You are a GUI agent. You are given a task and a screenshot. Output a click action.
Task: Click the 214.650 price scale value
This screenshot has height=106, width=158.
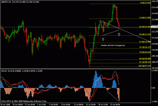[x=155, y=13]
